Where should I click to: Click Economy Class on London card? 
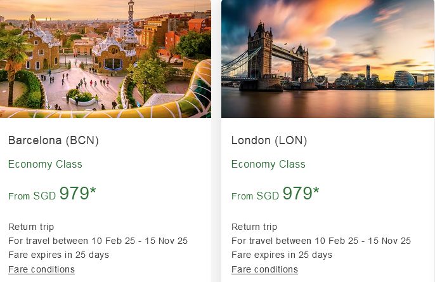click(268, 164)
